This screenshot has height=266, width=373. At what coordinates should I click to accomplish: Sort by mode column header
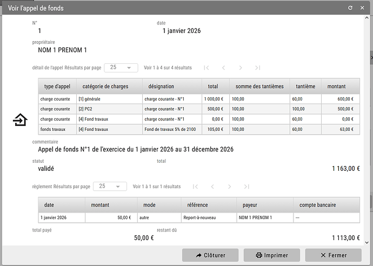159,205
